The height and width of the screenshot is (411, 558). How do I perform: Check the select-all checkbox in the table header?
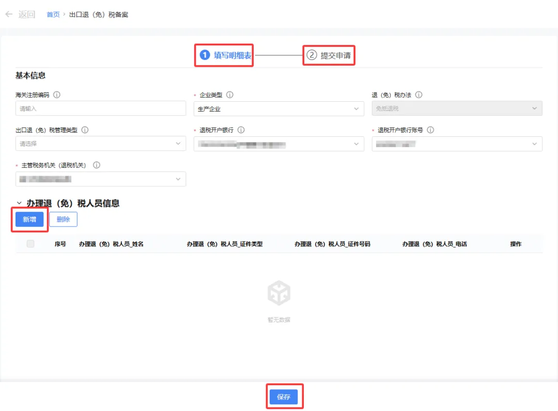(x=30, y=244)
